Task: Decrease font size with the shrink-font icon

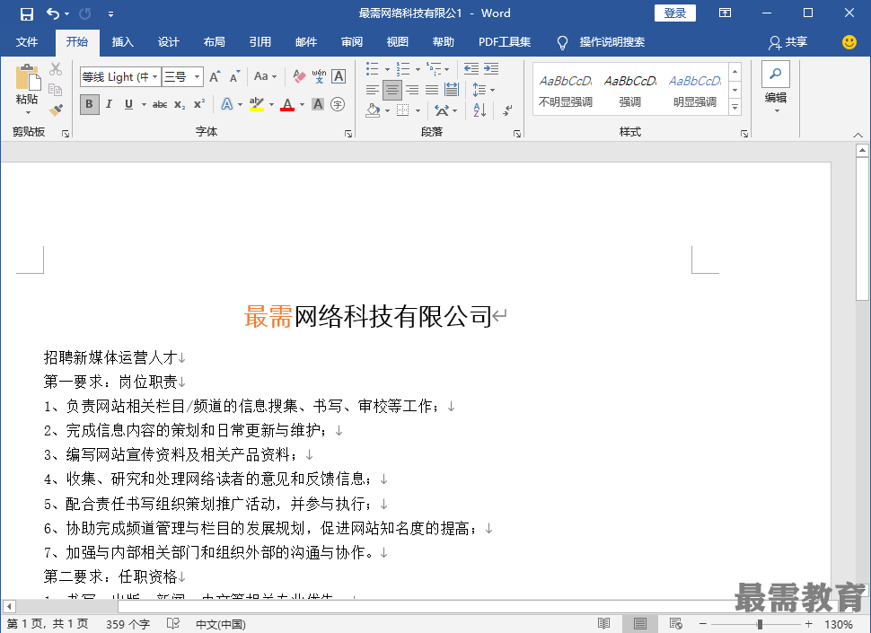Action: 235,76
